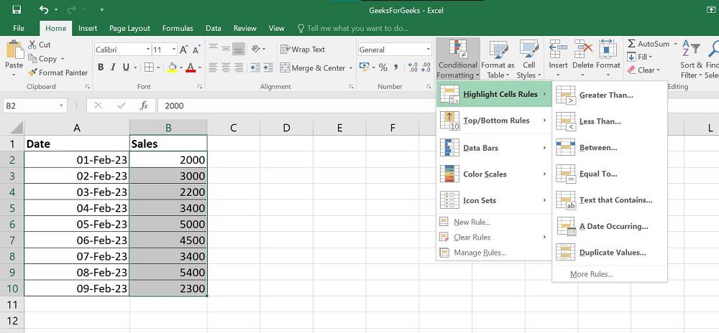Toggle Bold formatting

[x=101, y=67]
